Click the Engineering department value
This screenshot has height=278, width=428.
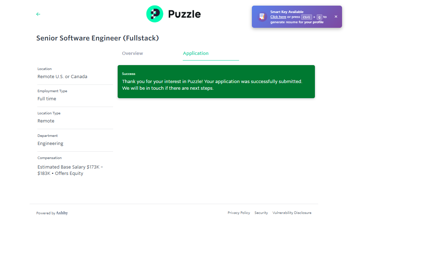pos(50,144)
